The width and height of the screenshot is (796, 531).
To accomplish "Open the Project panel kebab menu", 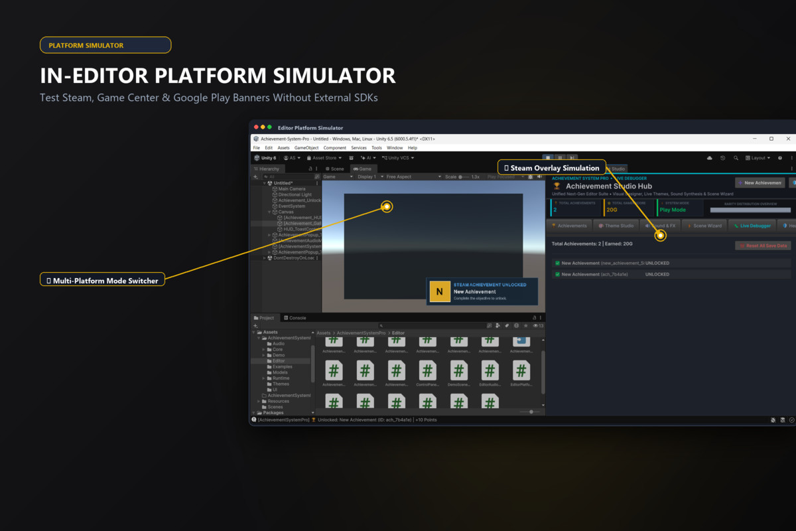I will click(541, 318).
